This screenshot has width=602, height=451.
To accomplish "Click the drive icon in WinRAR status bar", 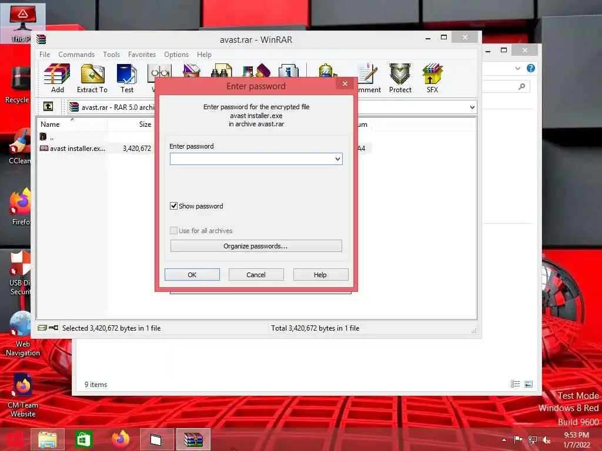I will [x=42, y=328].
